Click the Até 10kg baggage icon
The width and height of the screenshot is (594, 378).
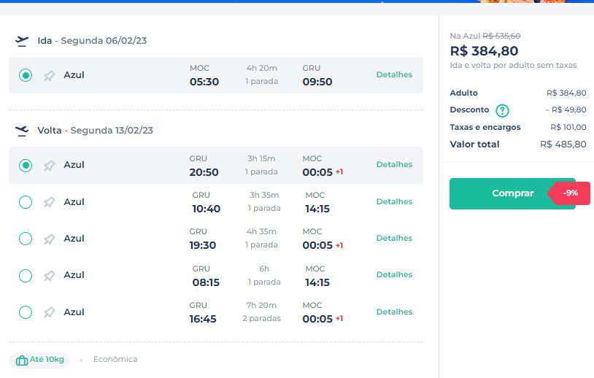(x=22, y=360)
